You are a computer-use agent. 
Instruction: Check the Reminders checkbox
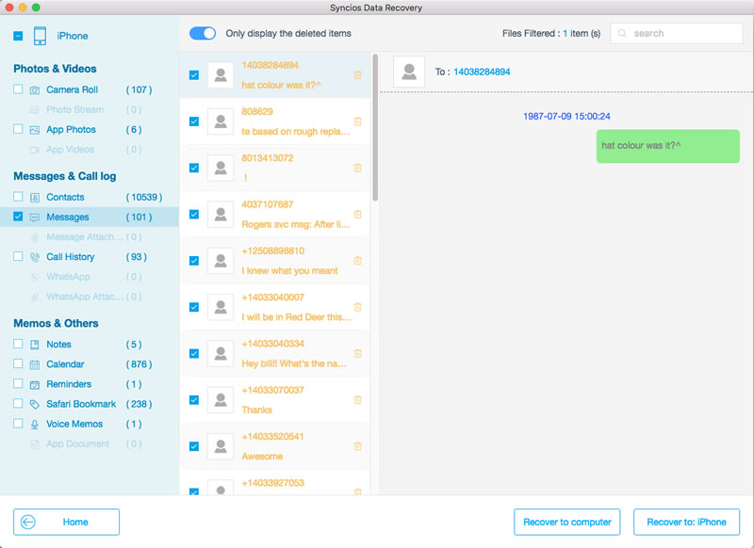point(18,383)
